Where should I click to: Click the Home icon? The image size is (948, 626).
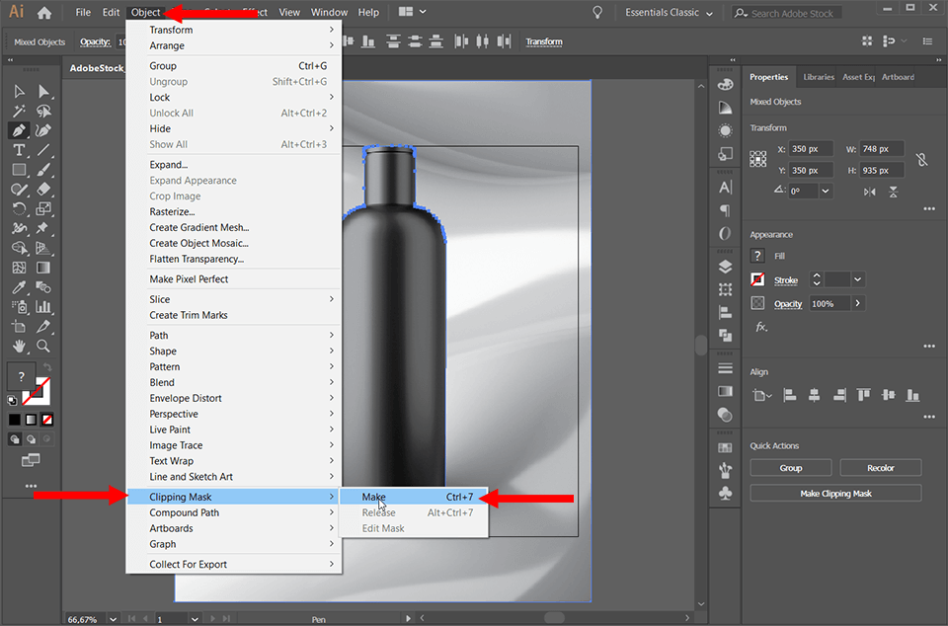click(x=44, y=12)
